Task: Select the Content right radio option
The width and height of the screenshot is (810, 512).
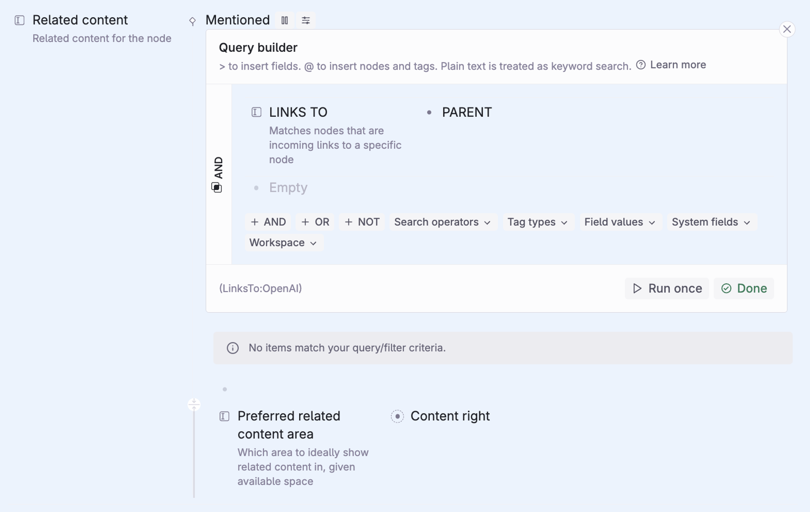Action: click(397, 416)
